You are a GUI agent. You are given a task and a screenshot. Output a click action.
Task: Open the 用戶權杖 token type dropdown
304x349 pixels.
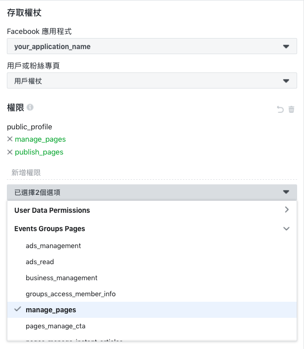[152, 81]
